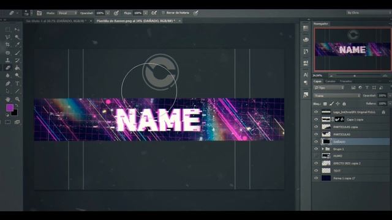Show the hidden HUMO layer

point(316,156)
